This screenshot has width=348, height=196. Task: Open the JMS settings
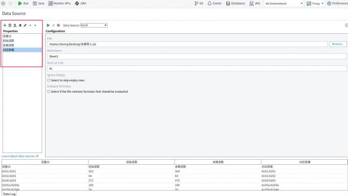[x=255, y=4]
